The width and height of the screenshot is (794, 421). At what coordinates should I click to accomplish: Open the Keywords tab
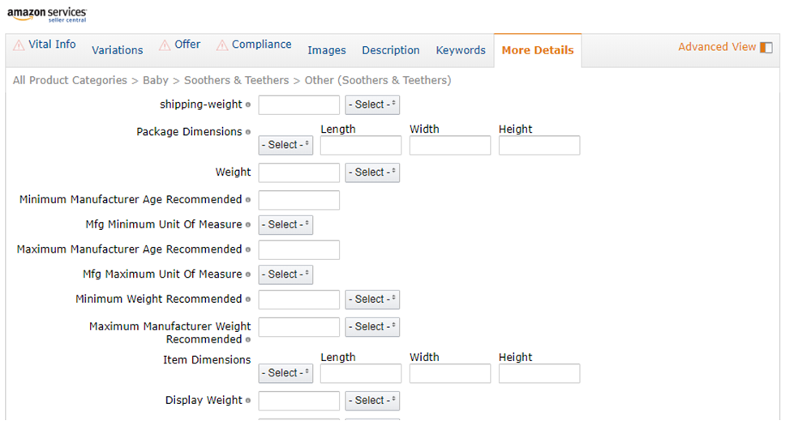point(461,50)
